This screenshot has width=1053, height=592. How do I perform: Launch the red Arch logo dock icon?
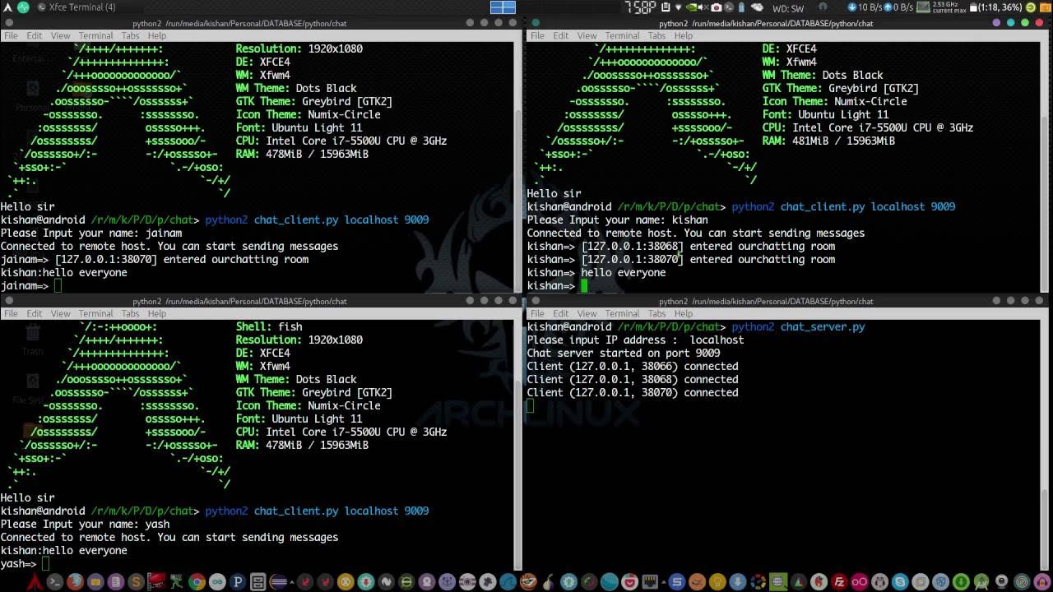(35, 582)
